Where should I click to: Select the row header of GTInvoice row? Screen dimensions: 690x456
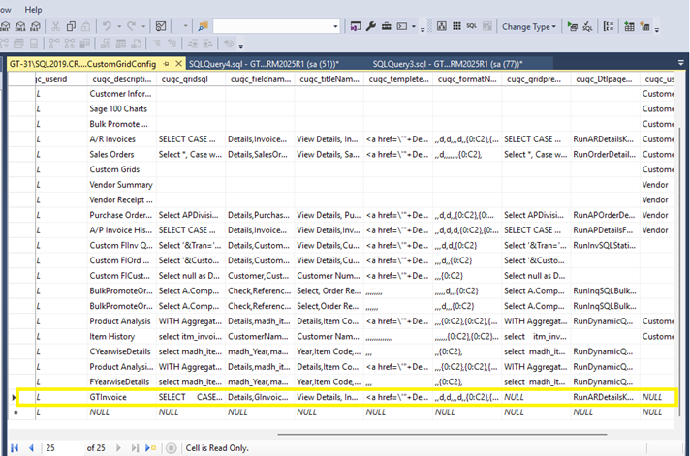tap(13, 397)
